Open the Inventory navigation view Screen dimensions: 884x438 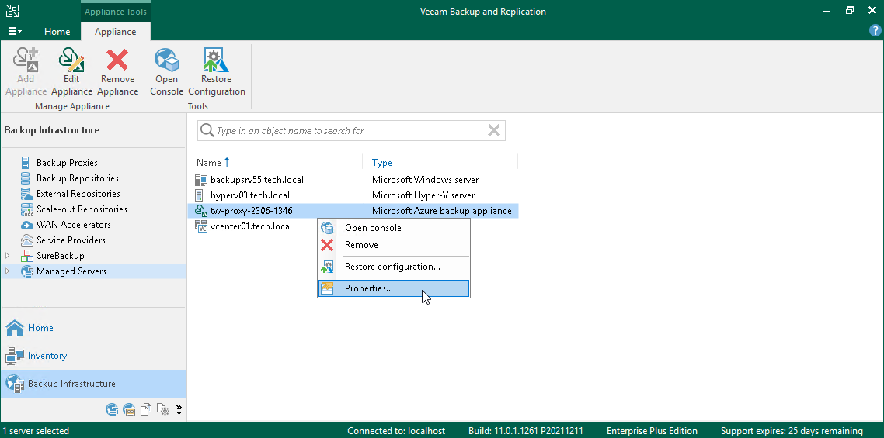tap(93, 356)
